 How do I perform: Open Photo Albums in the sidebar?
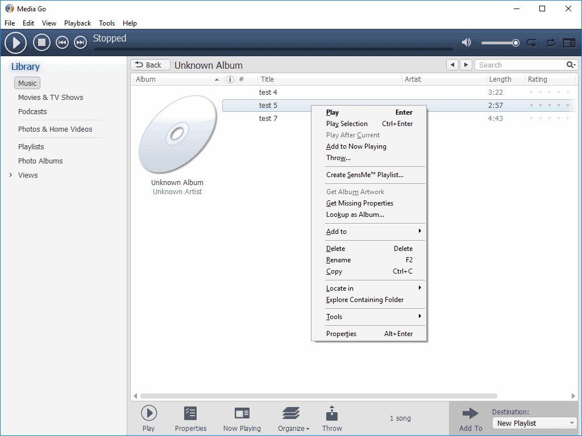coord(40,161)
